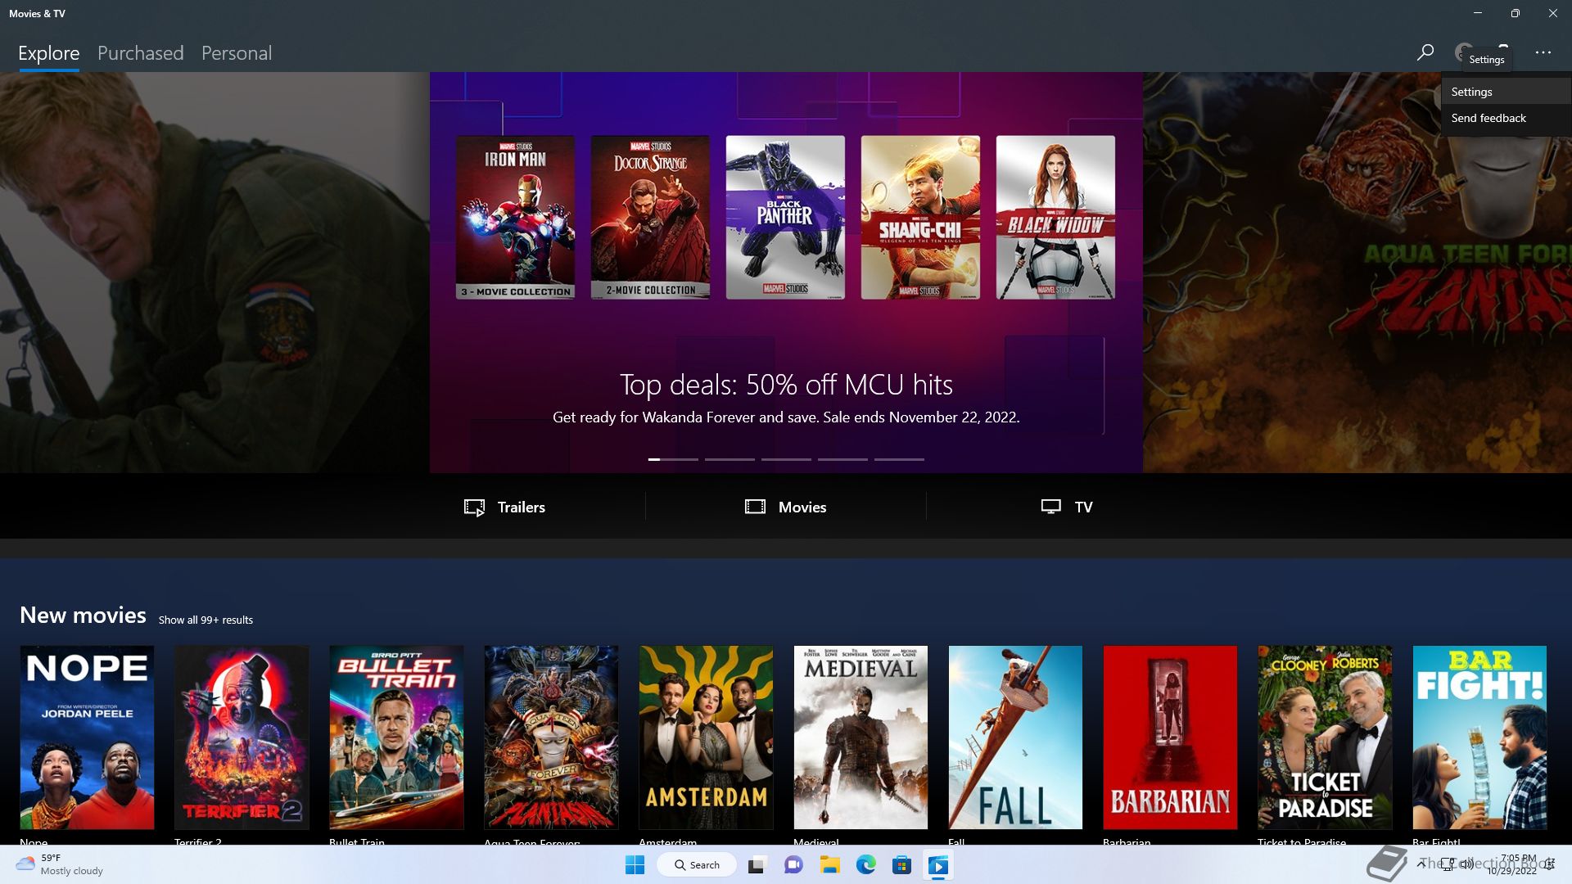The width and height of the screenshot is (1572, 884).
Task: Select the Iron Man 3-movie collection poster
Action: pos(515,217)
